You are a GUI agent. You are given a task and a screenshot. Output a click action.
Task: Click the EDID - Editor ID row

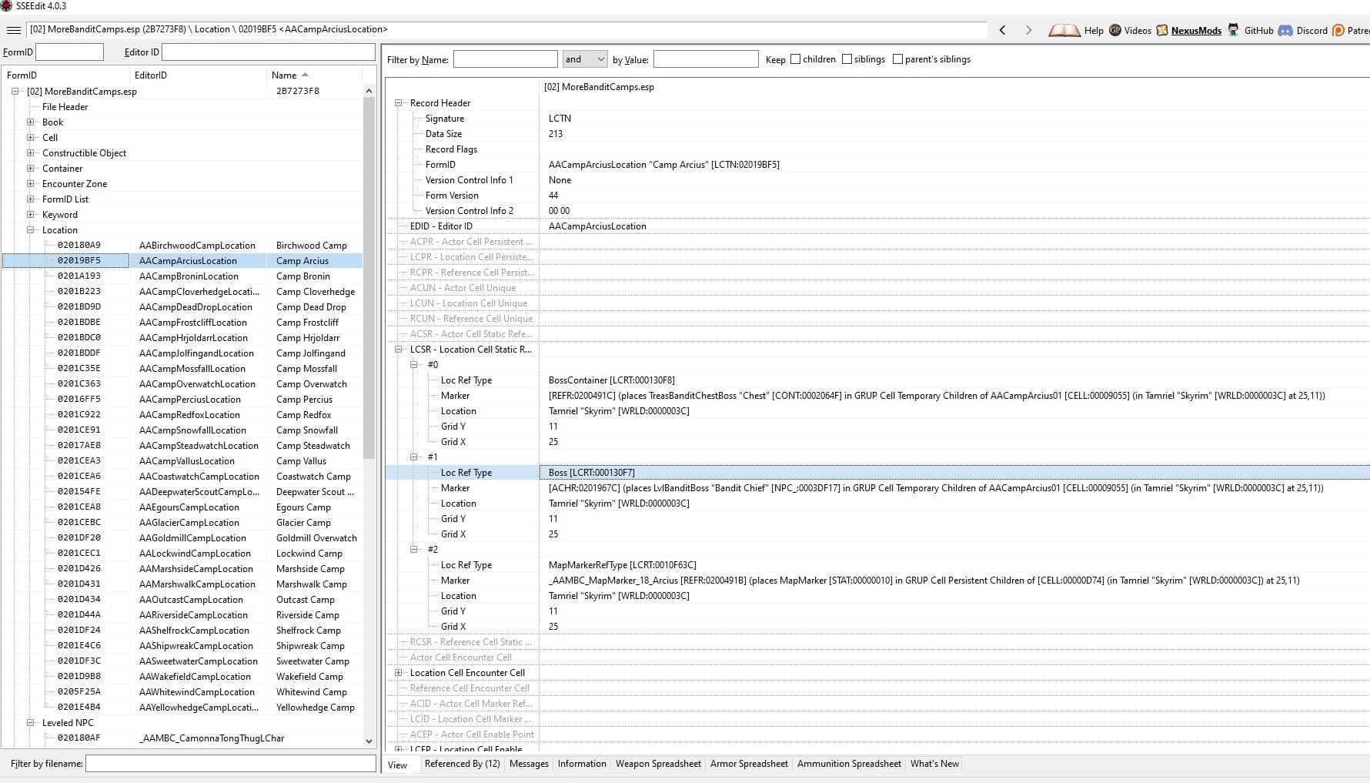click(x=877, y=226)
